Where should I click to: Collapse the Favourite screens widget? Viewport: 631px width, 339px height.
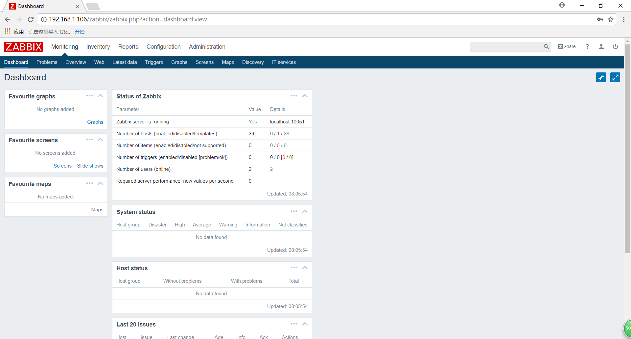coord(101,140)
